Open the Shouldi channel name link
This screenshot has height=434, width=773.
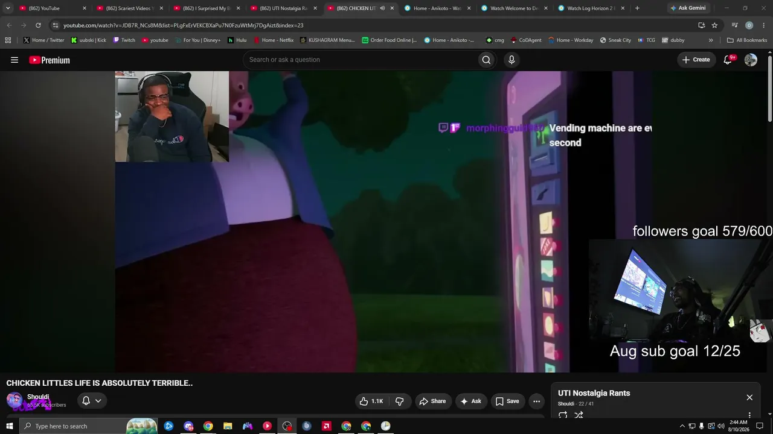click(38, 397)
